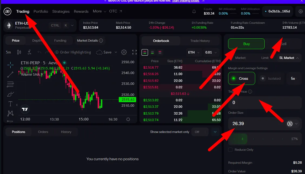Click the Aevo logo icon
Viewport: 305px width, 174px height.
(x=7, y=11)
